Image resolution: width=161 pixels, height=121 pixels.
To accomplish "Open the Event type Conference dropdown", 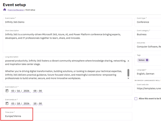I will click(148, 22).
